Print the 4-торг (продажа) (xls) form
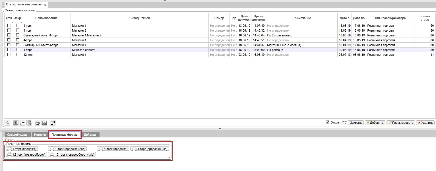The image size is (436, 171). click(150, 149)
